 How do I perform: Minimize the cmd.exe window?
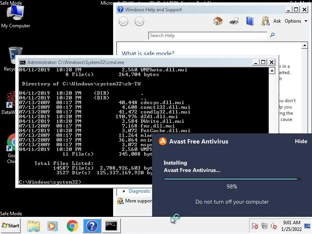tap(255, 62)
